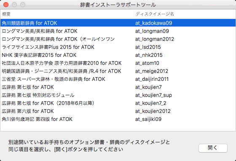
Task: Sort by the ディスクイメージ名 column header
Action: (185, 14)
